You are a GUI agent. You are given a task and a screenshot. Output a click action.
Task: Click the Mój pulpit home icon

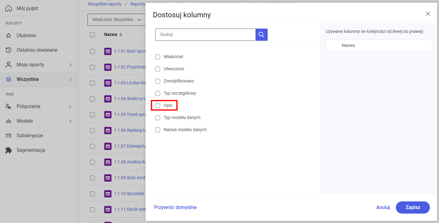click(9, 9)
